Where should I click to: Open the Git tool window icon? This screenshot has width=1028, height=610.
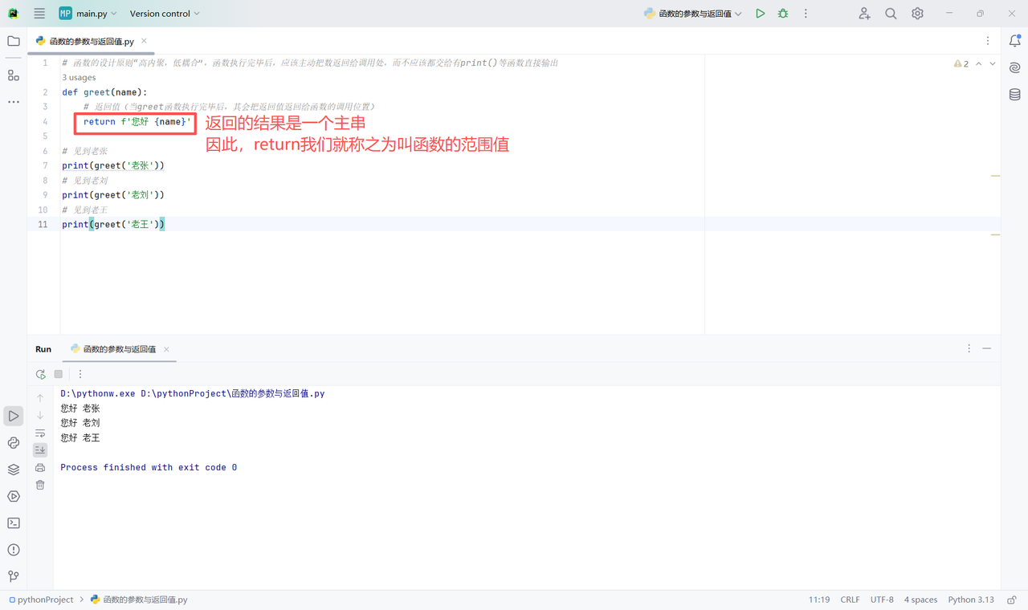pos(13,576)
